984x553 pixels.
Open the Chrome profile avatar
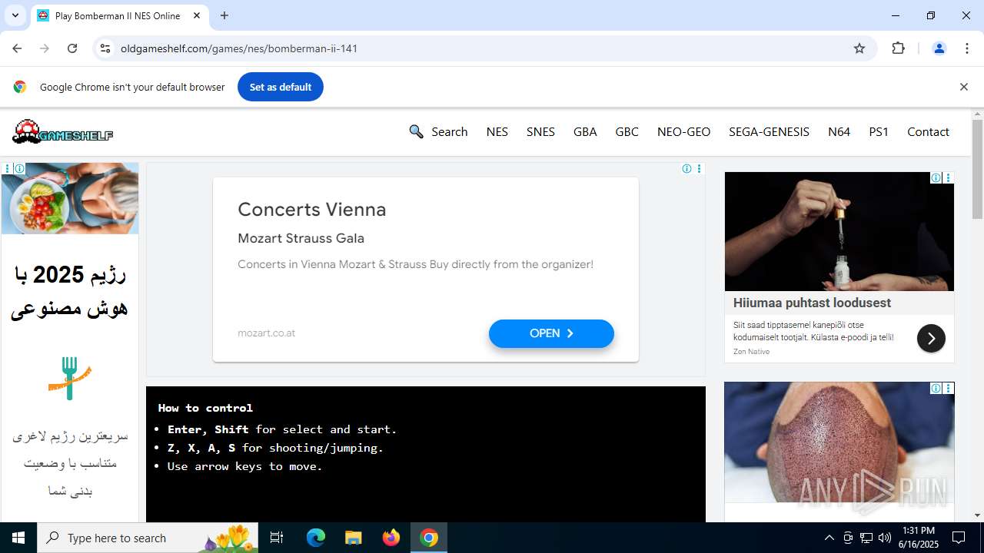[x=939, y=48]
